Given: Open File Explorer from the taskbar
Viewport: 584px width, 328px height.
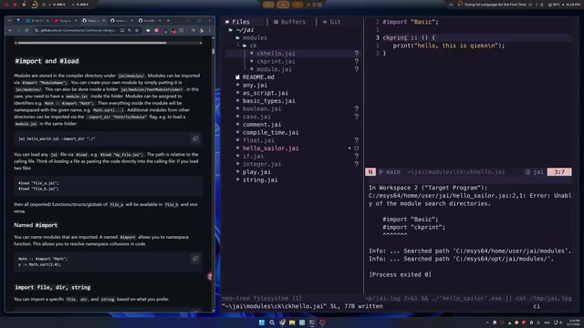Looking at the screenshot, I should click(x=292, y=323).
